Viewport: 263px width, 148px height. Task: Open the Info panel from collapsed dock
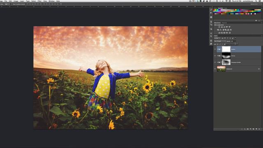coord(211,17)
